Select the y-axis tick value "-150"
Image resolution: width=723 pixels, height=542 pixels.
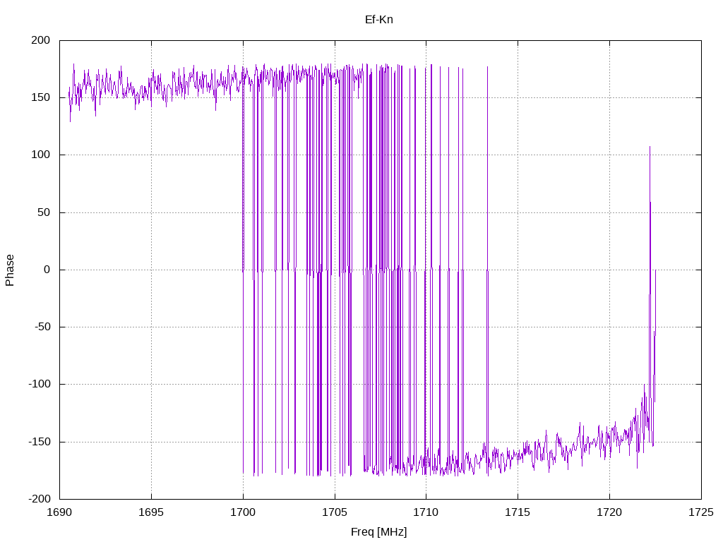pyautogui.click(x=40, y=442)
